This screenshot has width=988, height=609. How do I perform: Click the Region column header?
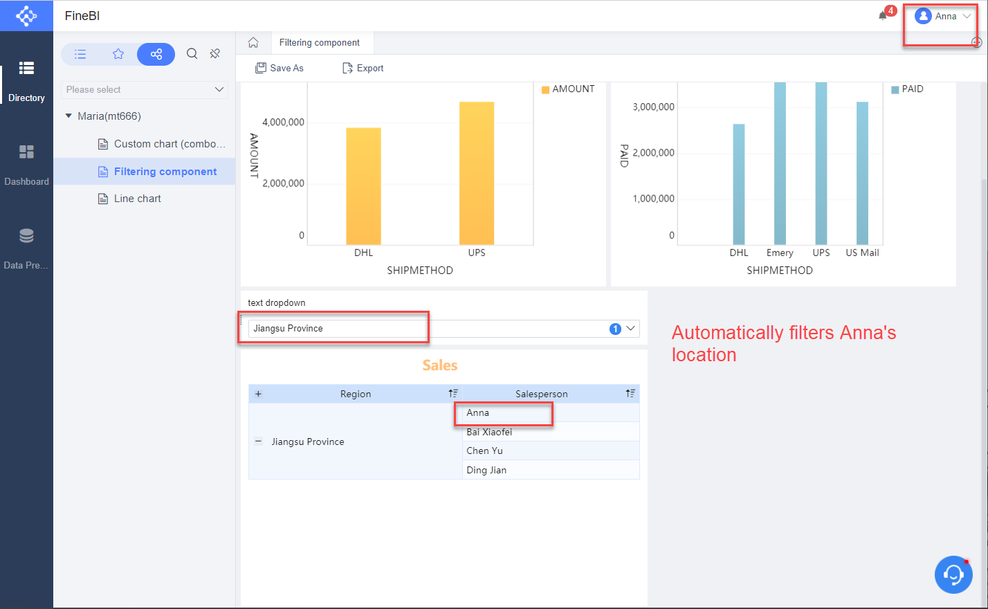pos(356,394)
